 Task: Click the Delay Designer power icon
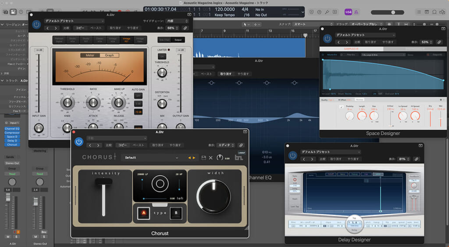pyautogui.click(x=293, y=155)
